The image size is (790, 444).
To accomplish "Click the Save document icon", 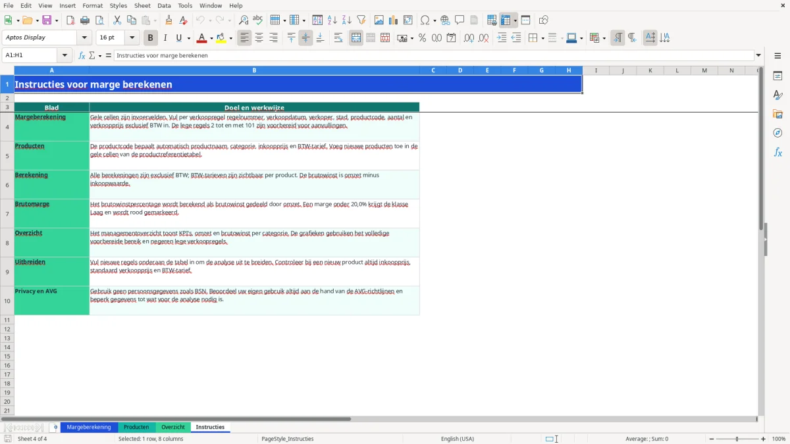I will tap(47, 20).
